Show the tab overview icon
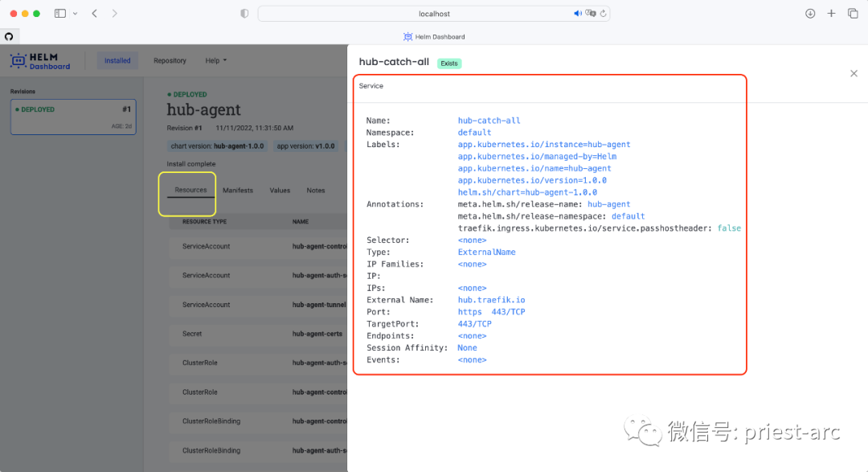 (853, 14)
